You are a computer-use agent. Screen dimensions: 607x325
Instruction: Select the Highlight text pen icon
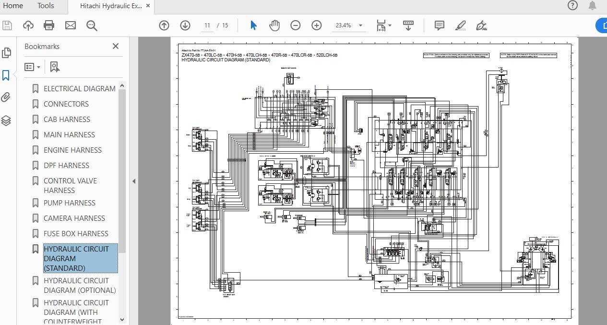click(x=461, y=25)
